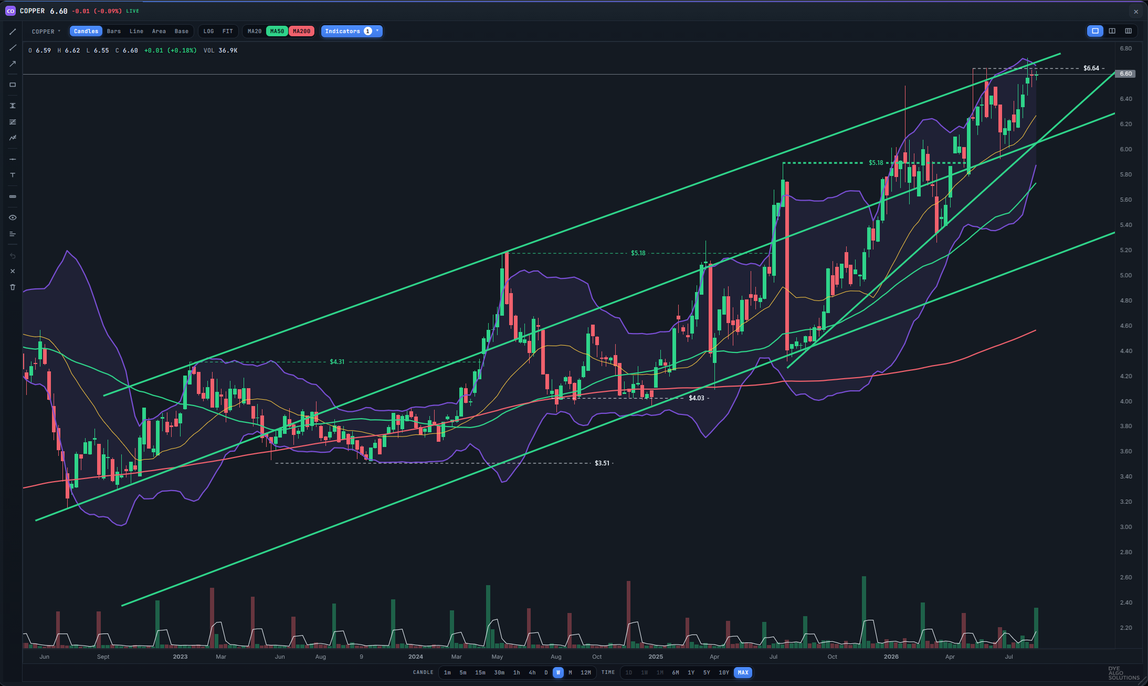
Task: Switch chart type to Area
Action: coord(159,32)
